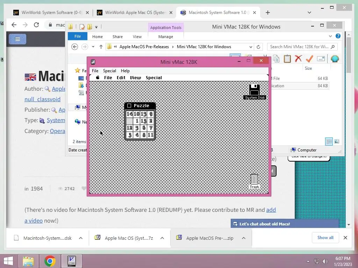Open a new Chrome tab
This screenshot has width=358, height=268.
click(x=268, y=13)
